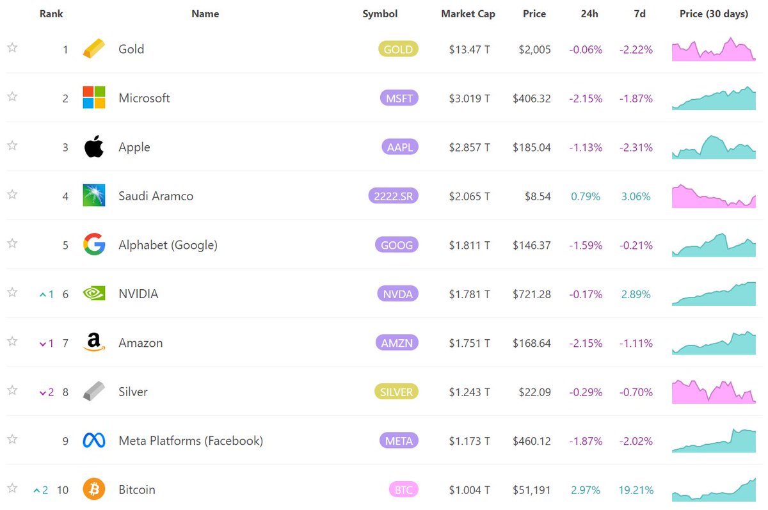Click the NVDA symbol badge
The image size is (768, 510).
point(398,294)
